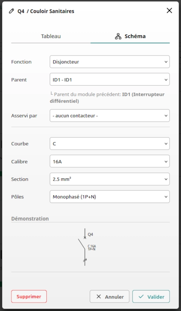Click the X icon in Annuler
The height and width of the screenshot is (311, 181).
coord(98,297)
